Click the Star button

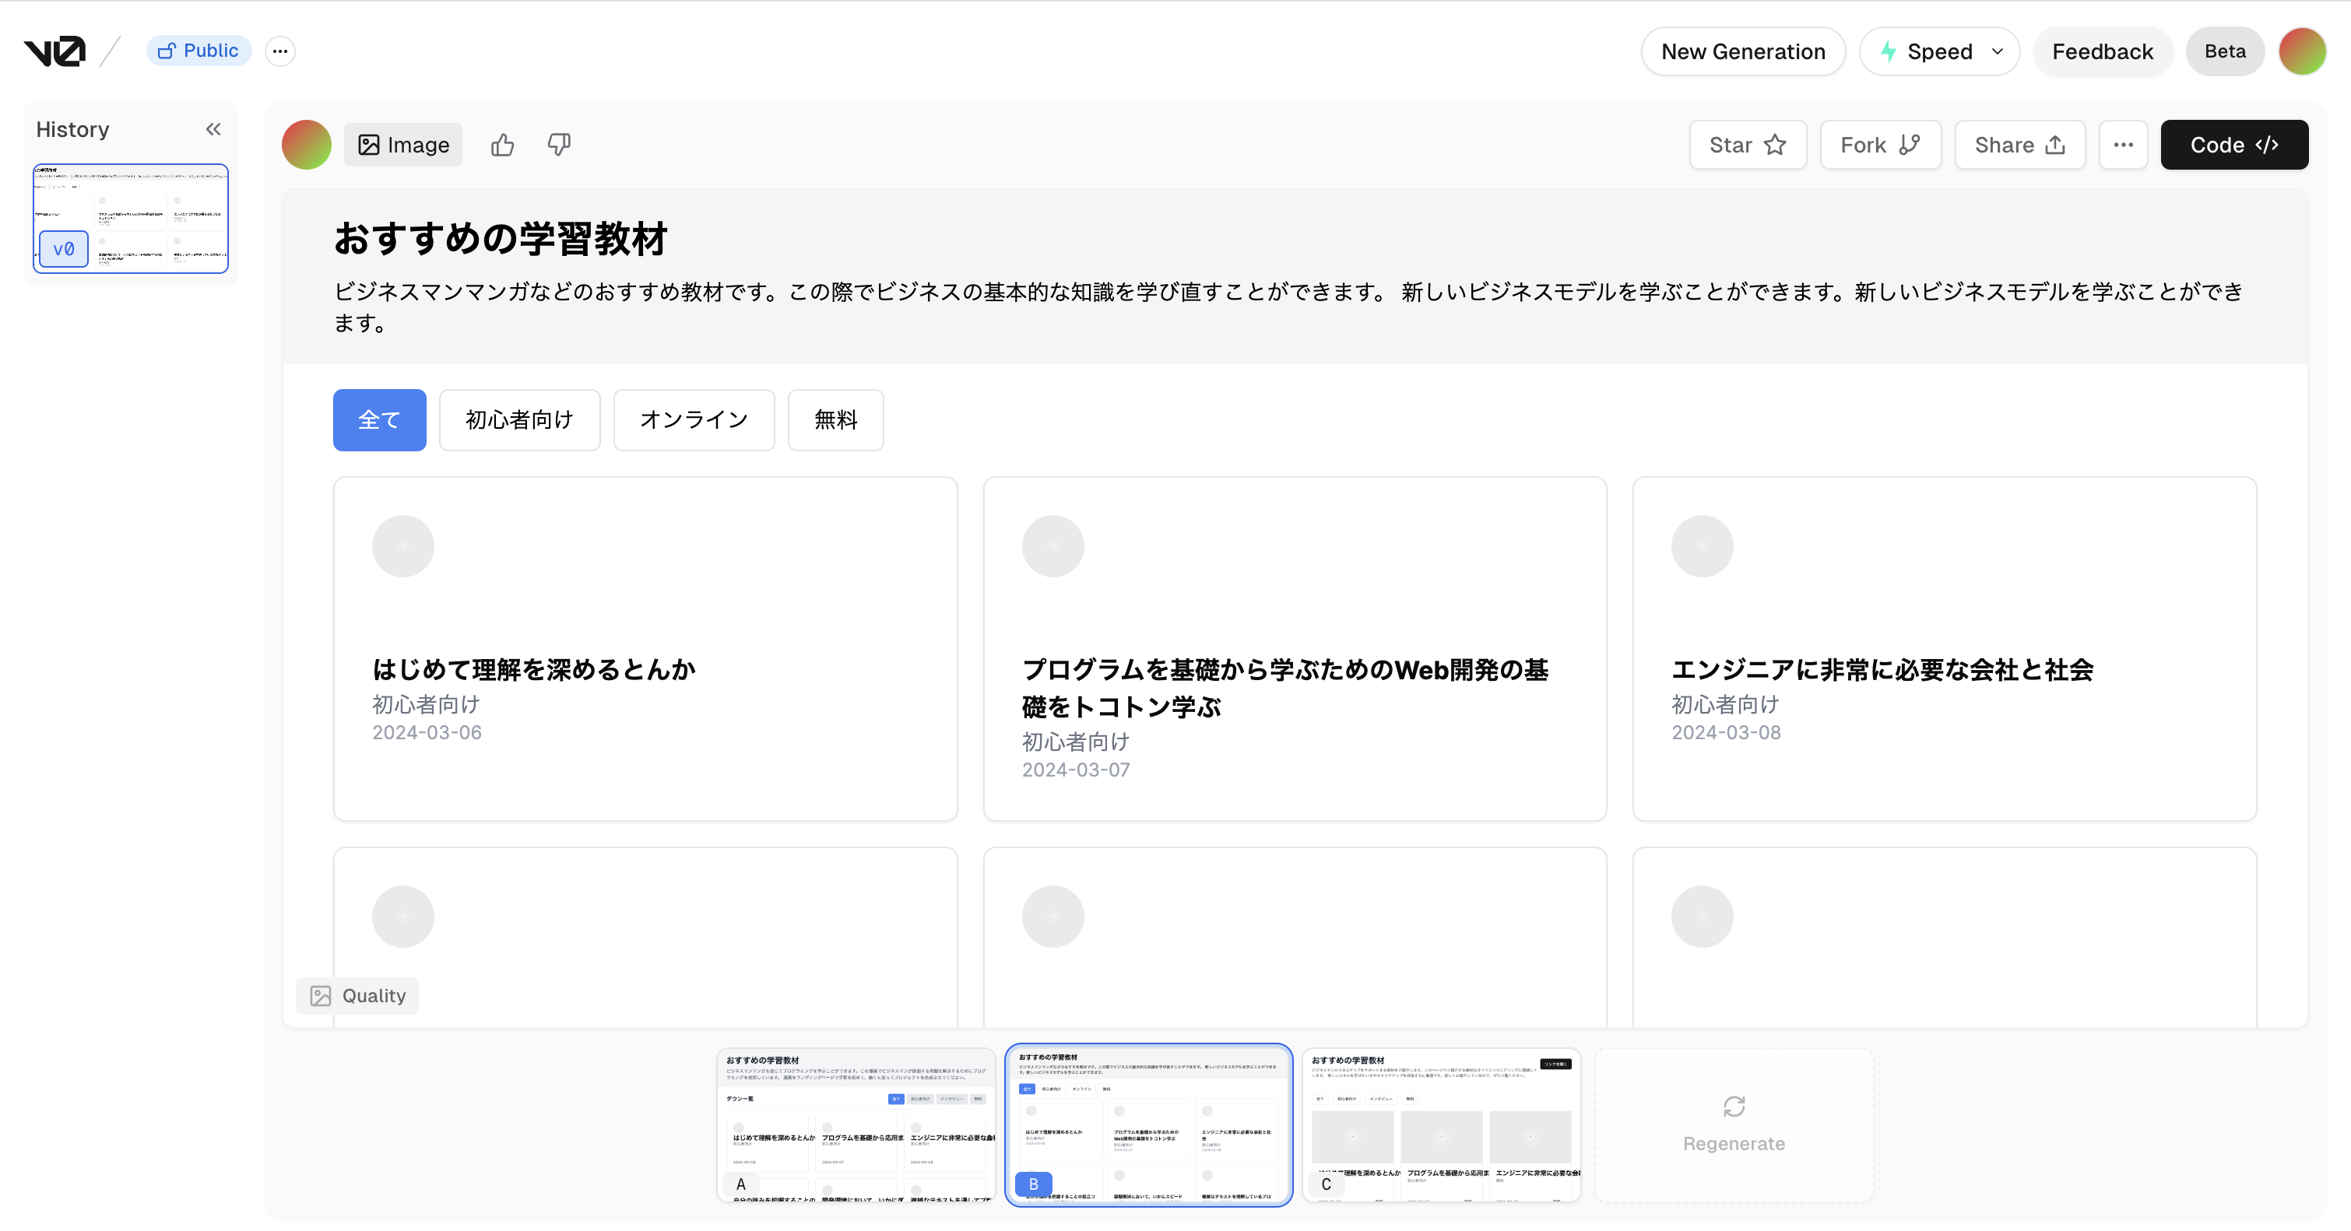coord(1747,145)
